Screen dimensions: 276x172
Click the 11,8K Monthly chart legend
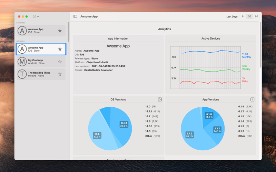coord(247,55)
